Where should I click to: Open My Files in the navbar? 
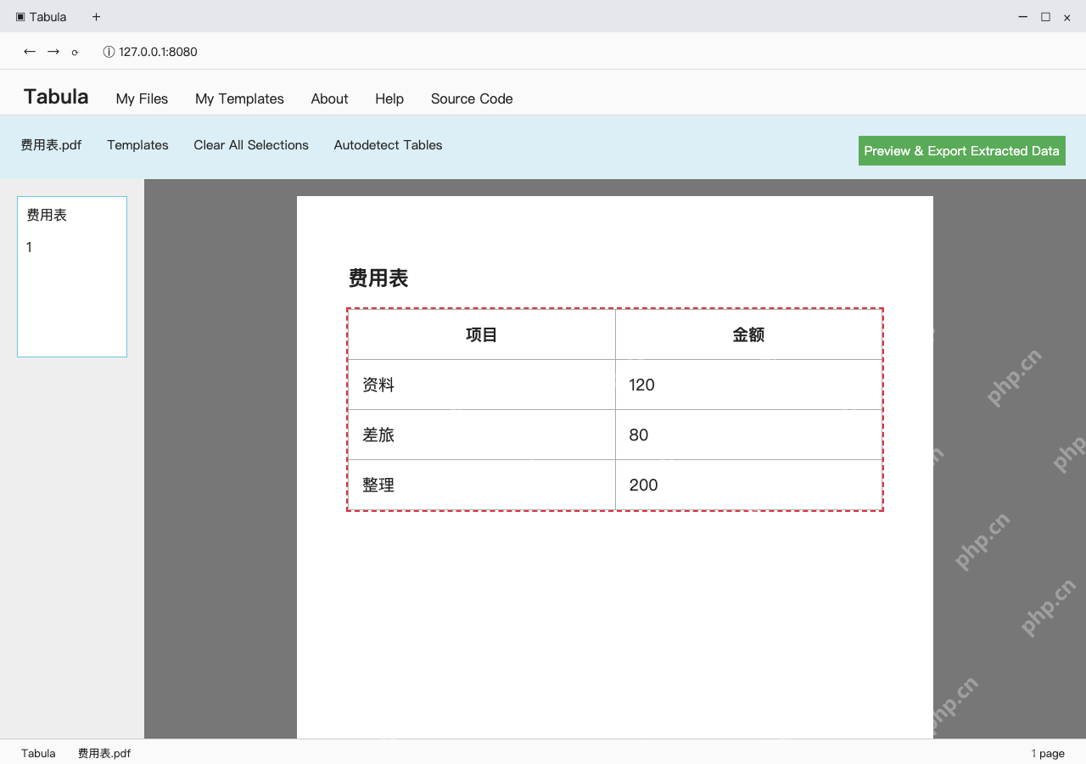click(x=142, y=98)
